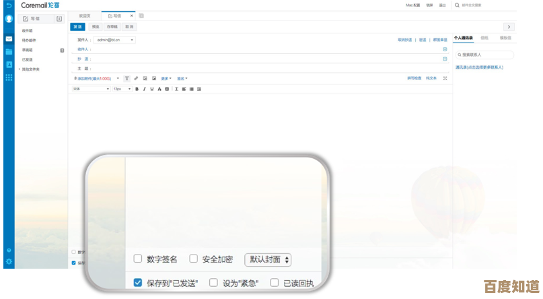Select the 模板信 tab
This screenshot has width=543, height=299.
505,38
